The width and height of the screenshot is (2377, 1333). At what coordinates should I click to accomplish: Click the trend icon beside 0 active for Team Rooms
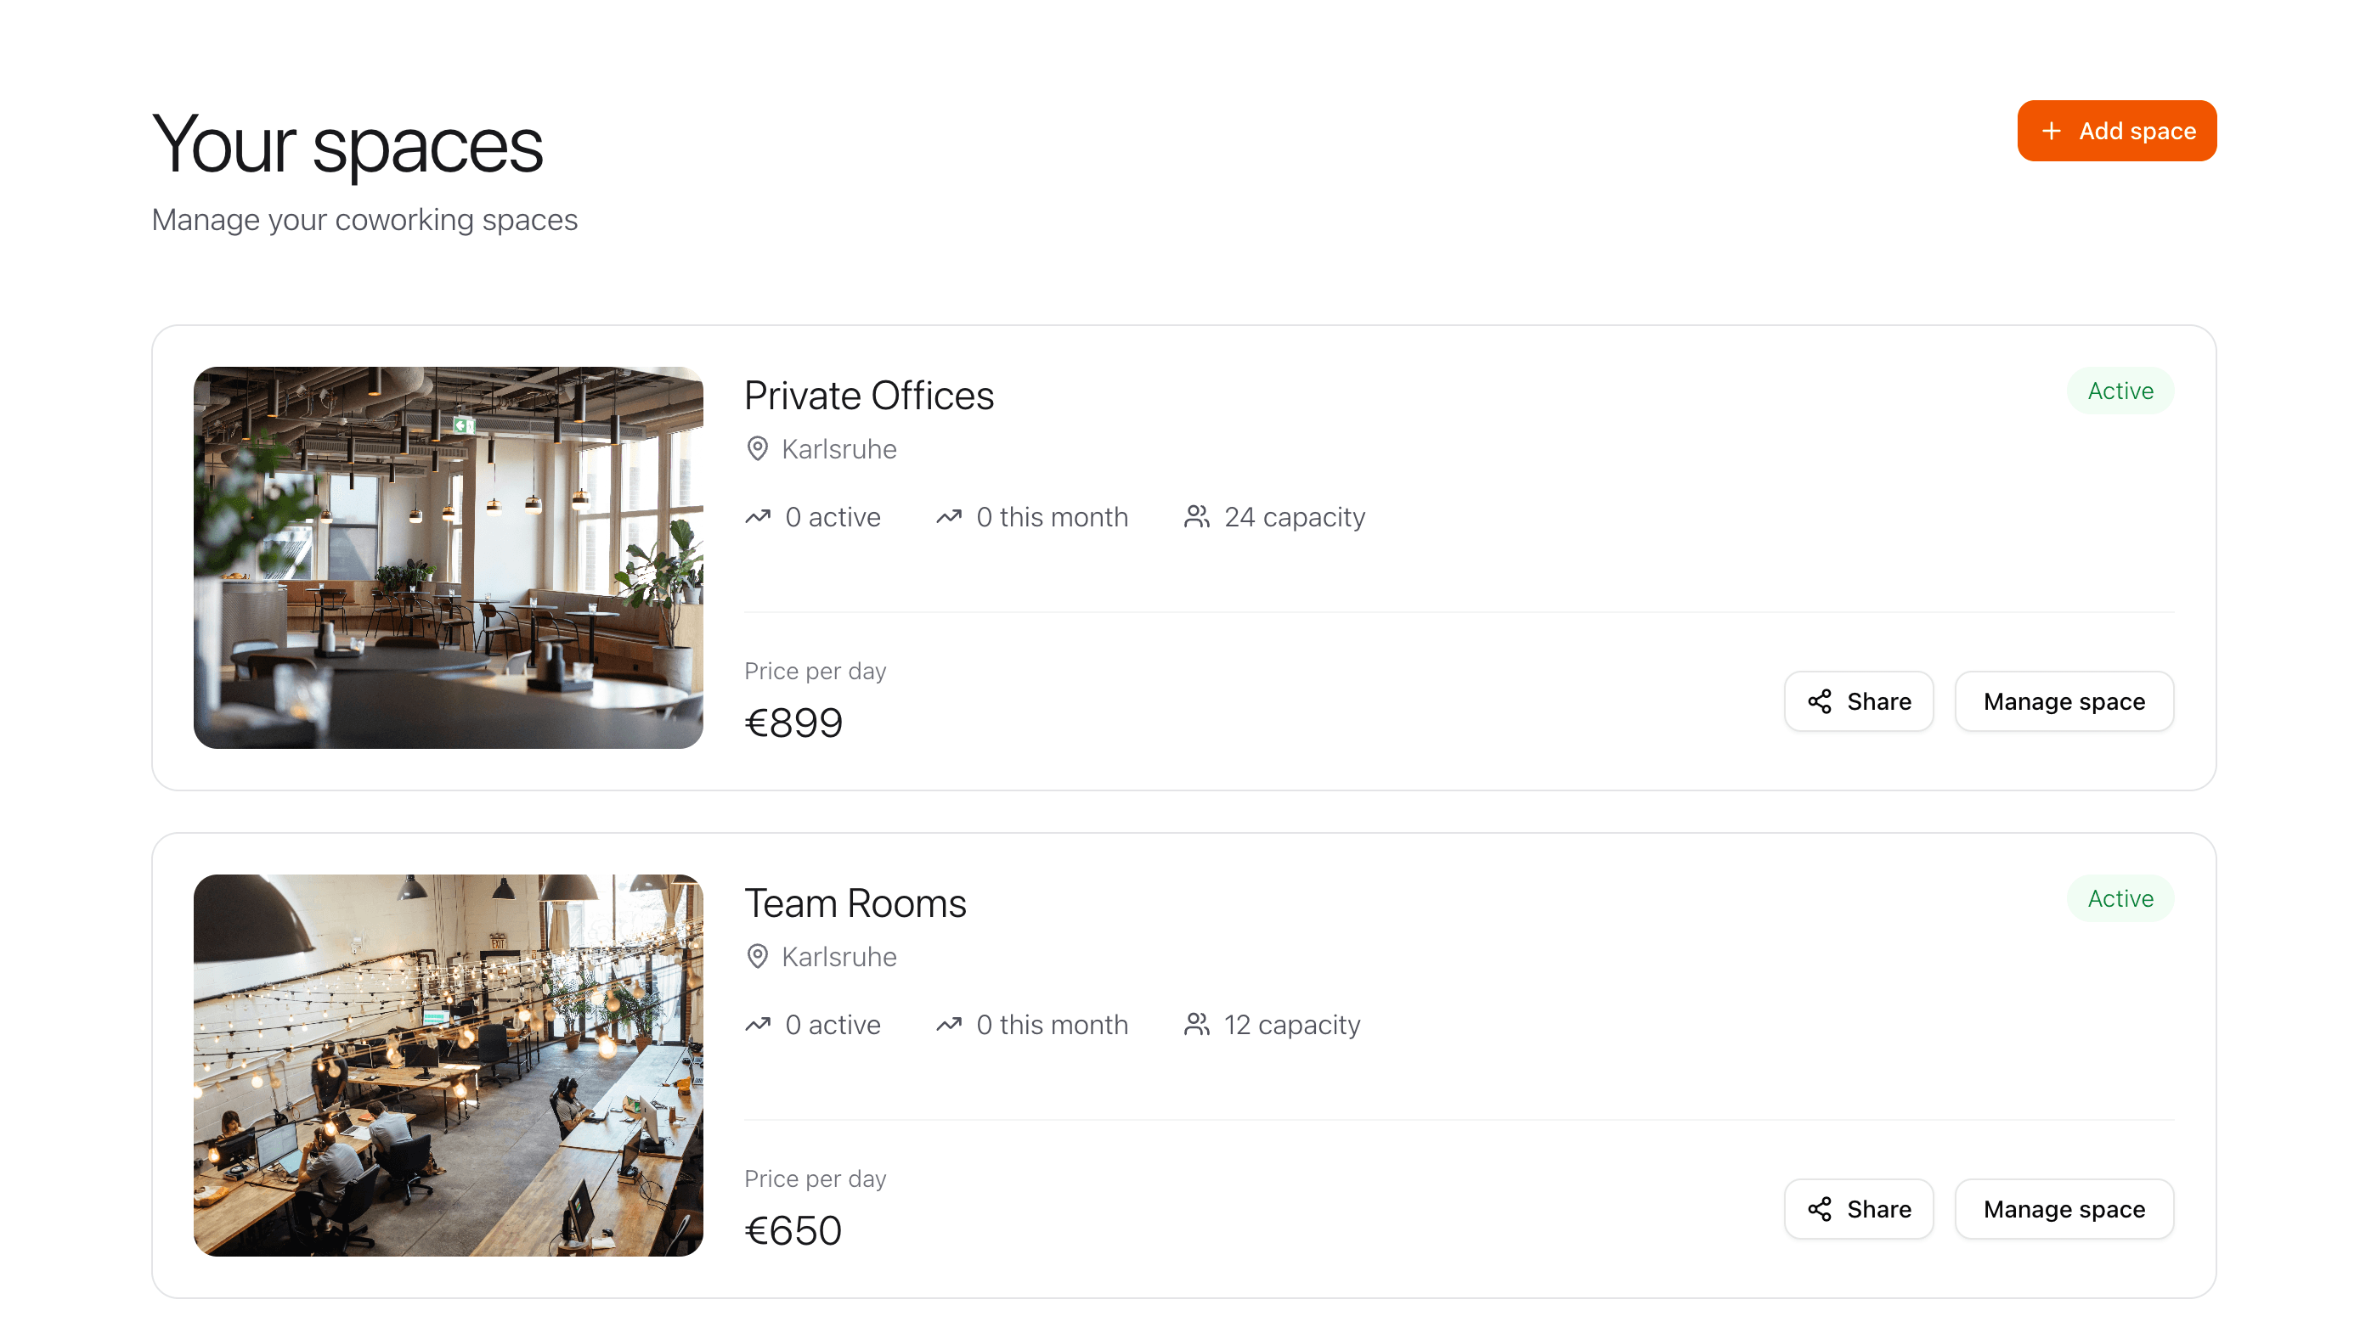tap(758, 1024)
